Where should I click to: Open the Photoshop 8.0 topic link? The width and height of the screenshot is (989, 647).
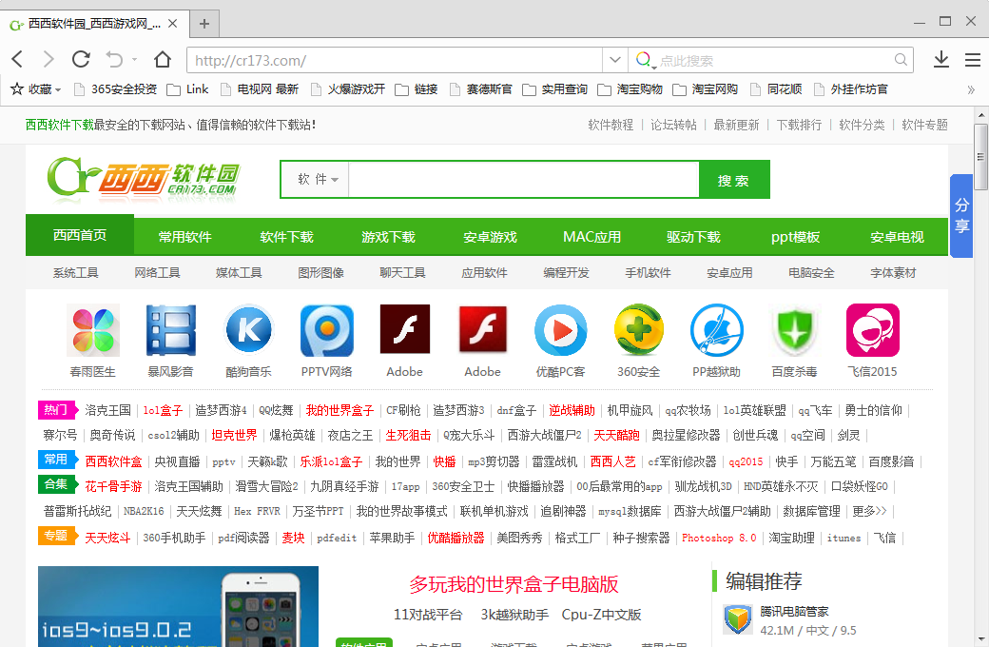[x=719, y=538]
